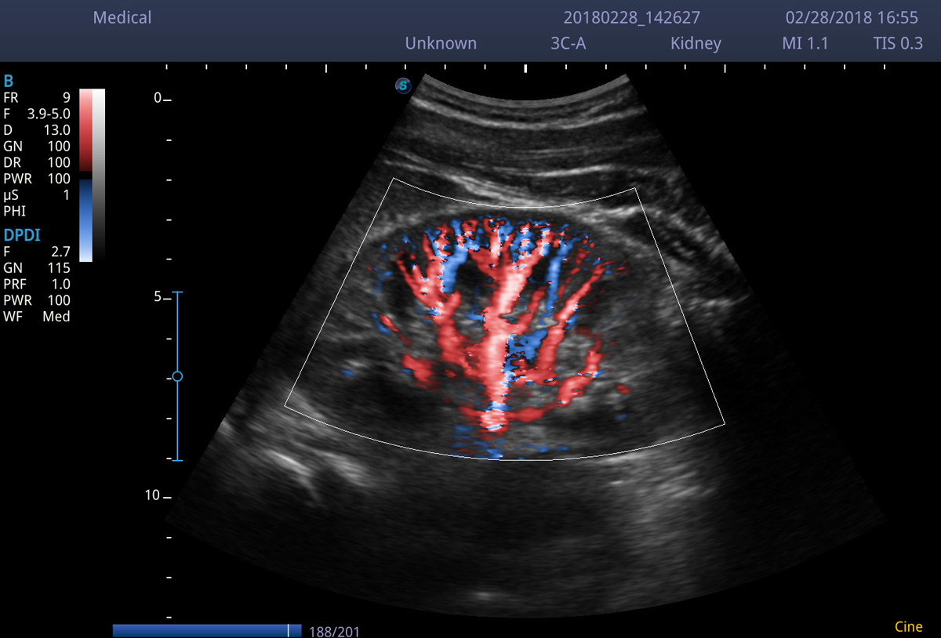The width and height of the screenshot is (941, 638).
Task: Select the Unknown patient name field
Action: (x=441, y=44)
